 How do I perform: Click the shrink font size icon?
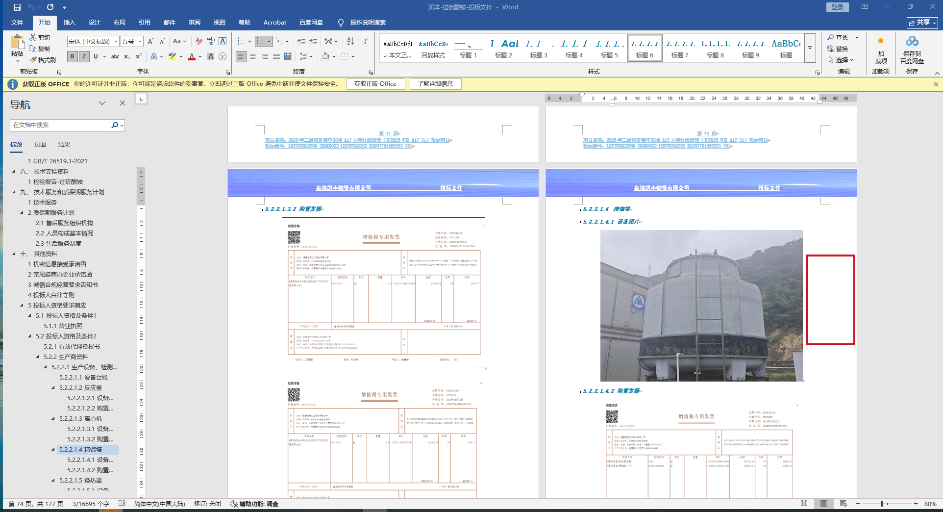pyautogui.click(x=162, y=42)
